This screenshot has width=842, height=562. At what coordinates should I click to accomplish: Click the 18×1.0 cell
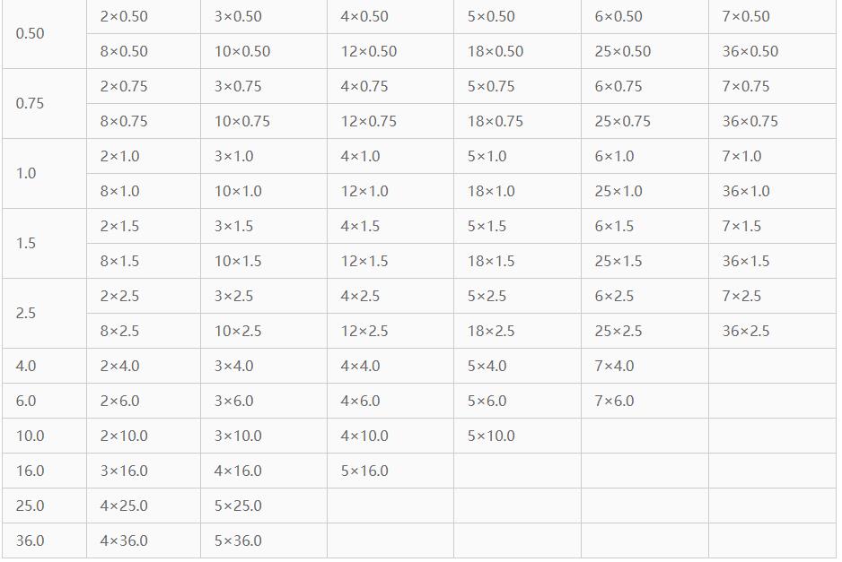click(x=491, y=191)
